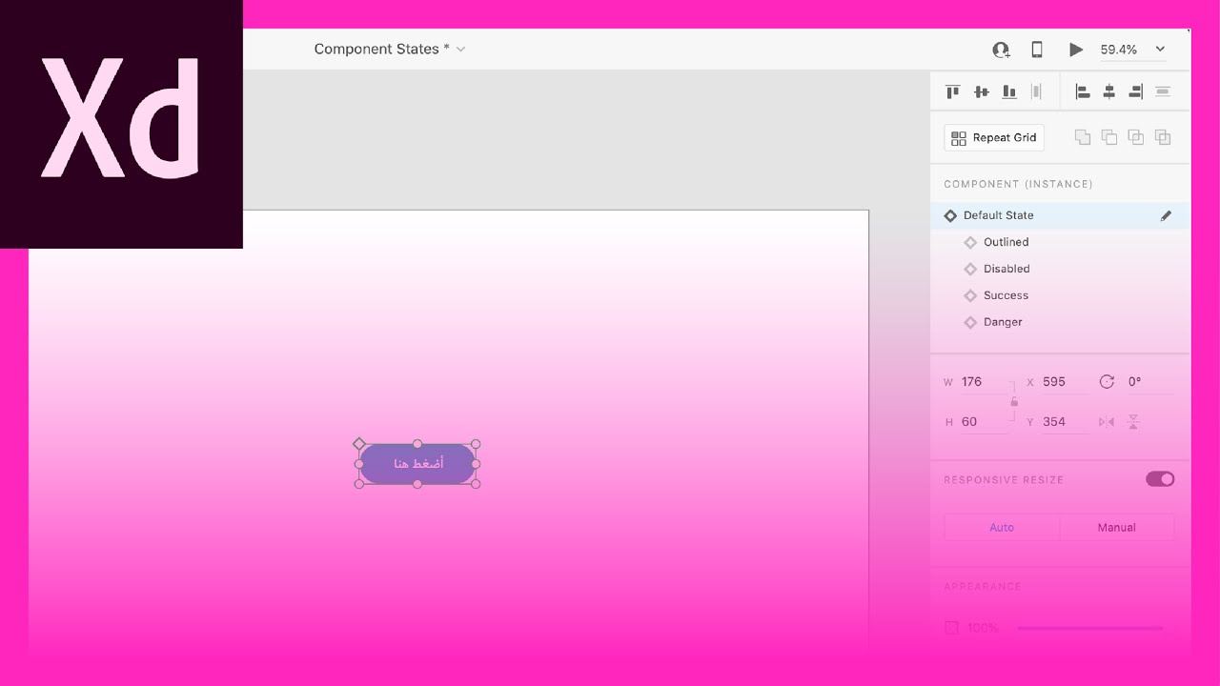Image resolution: width=1220 pixels, height=686 pixels.
Task: Toggle the Responsive Resize switch
Action: (x=1160, y=479)
